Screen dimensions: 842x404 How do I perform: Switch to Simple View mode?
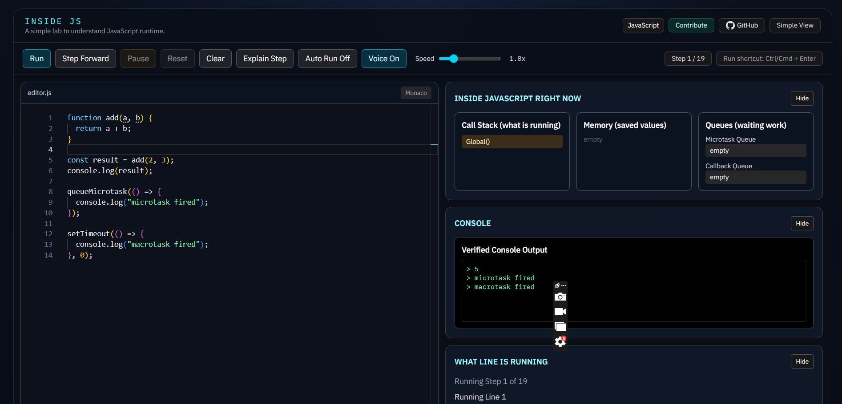coord(795,25)
